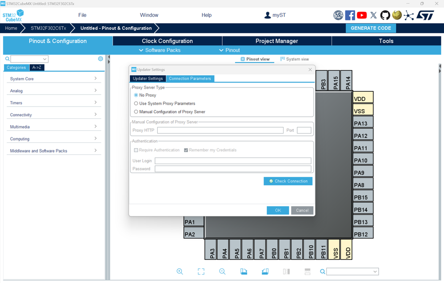Switch to Project Manager tab

pos(277,41)
